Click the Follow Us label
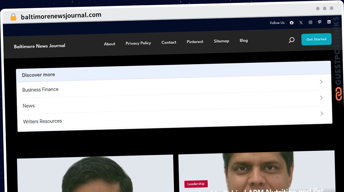The width and height of the screenshot is (344, 192). (277, 23)
